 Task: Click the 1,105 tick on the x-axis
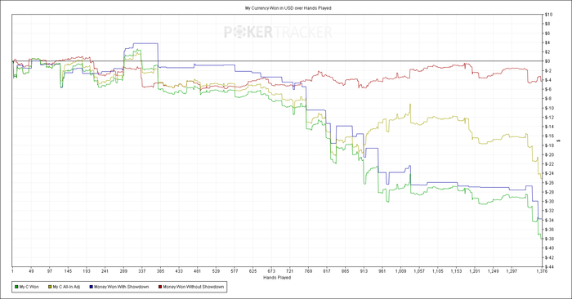click(x=438, y=271)
